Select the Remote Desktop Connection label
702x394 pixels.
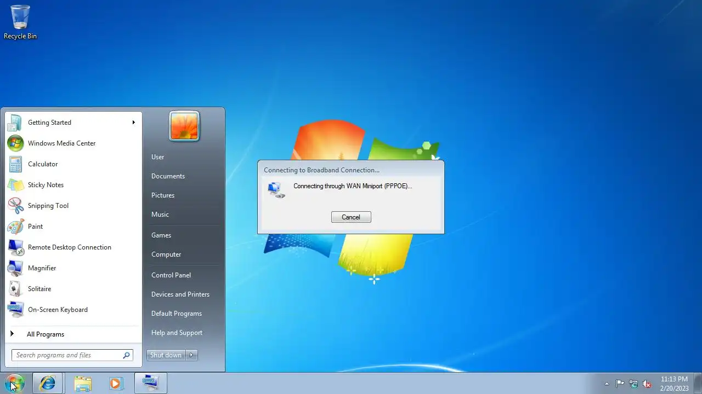pyautogui.click(x=70, y=247)
